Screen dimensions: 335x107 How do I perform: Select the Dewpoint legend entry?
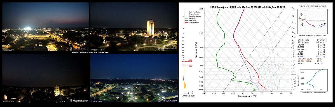pyautogui.click(x=192, y=20)
